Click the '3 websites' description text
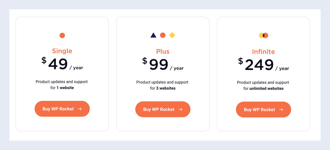 tap(166, 88)
